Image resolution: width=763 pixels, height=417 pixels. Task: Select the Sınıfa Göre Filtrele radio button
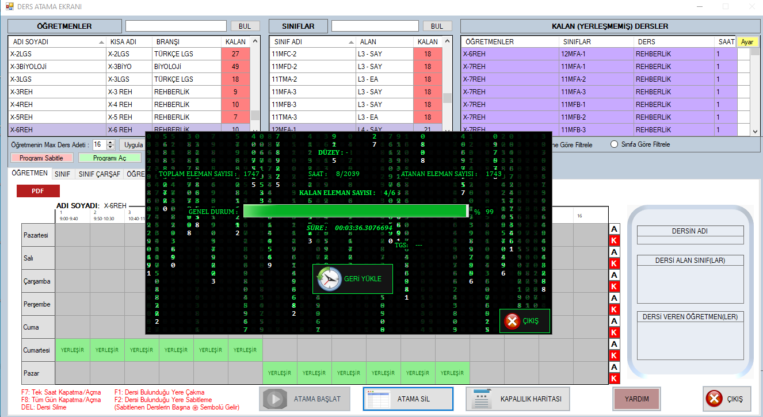[x=614, y=144]
